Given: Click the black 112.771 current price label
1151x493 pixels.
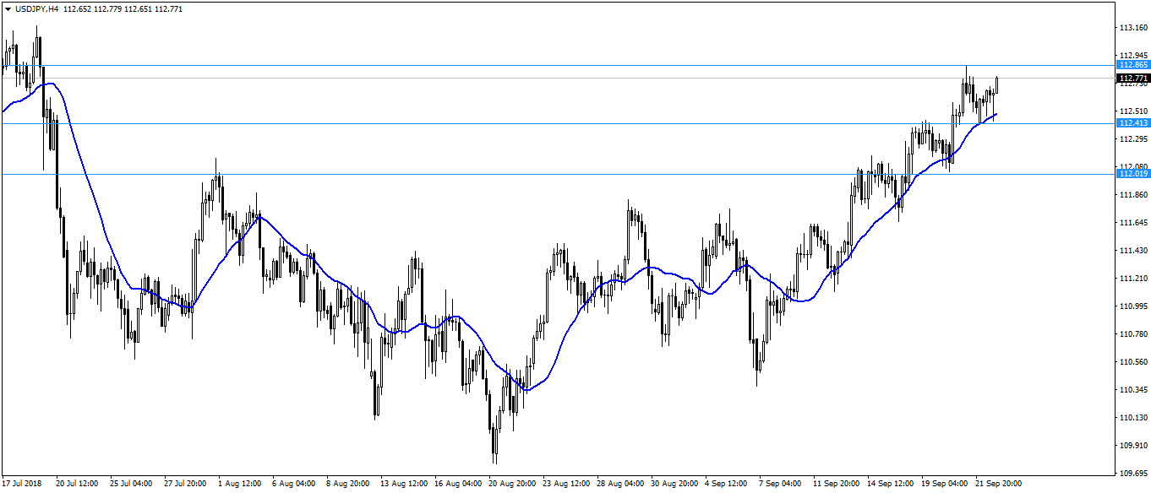Looking at the screenshot, I should tap(1132, 78).
